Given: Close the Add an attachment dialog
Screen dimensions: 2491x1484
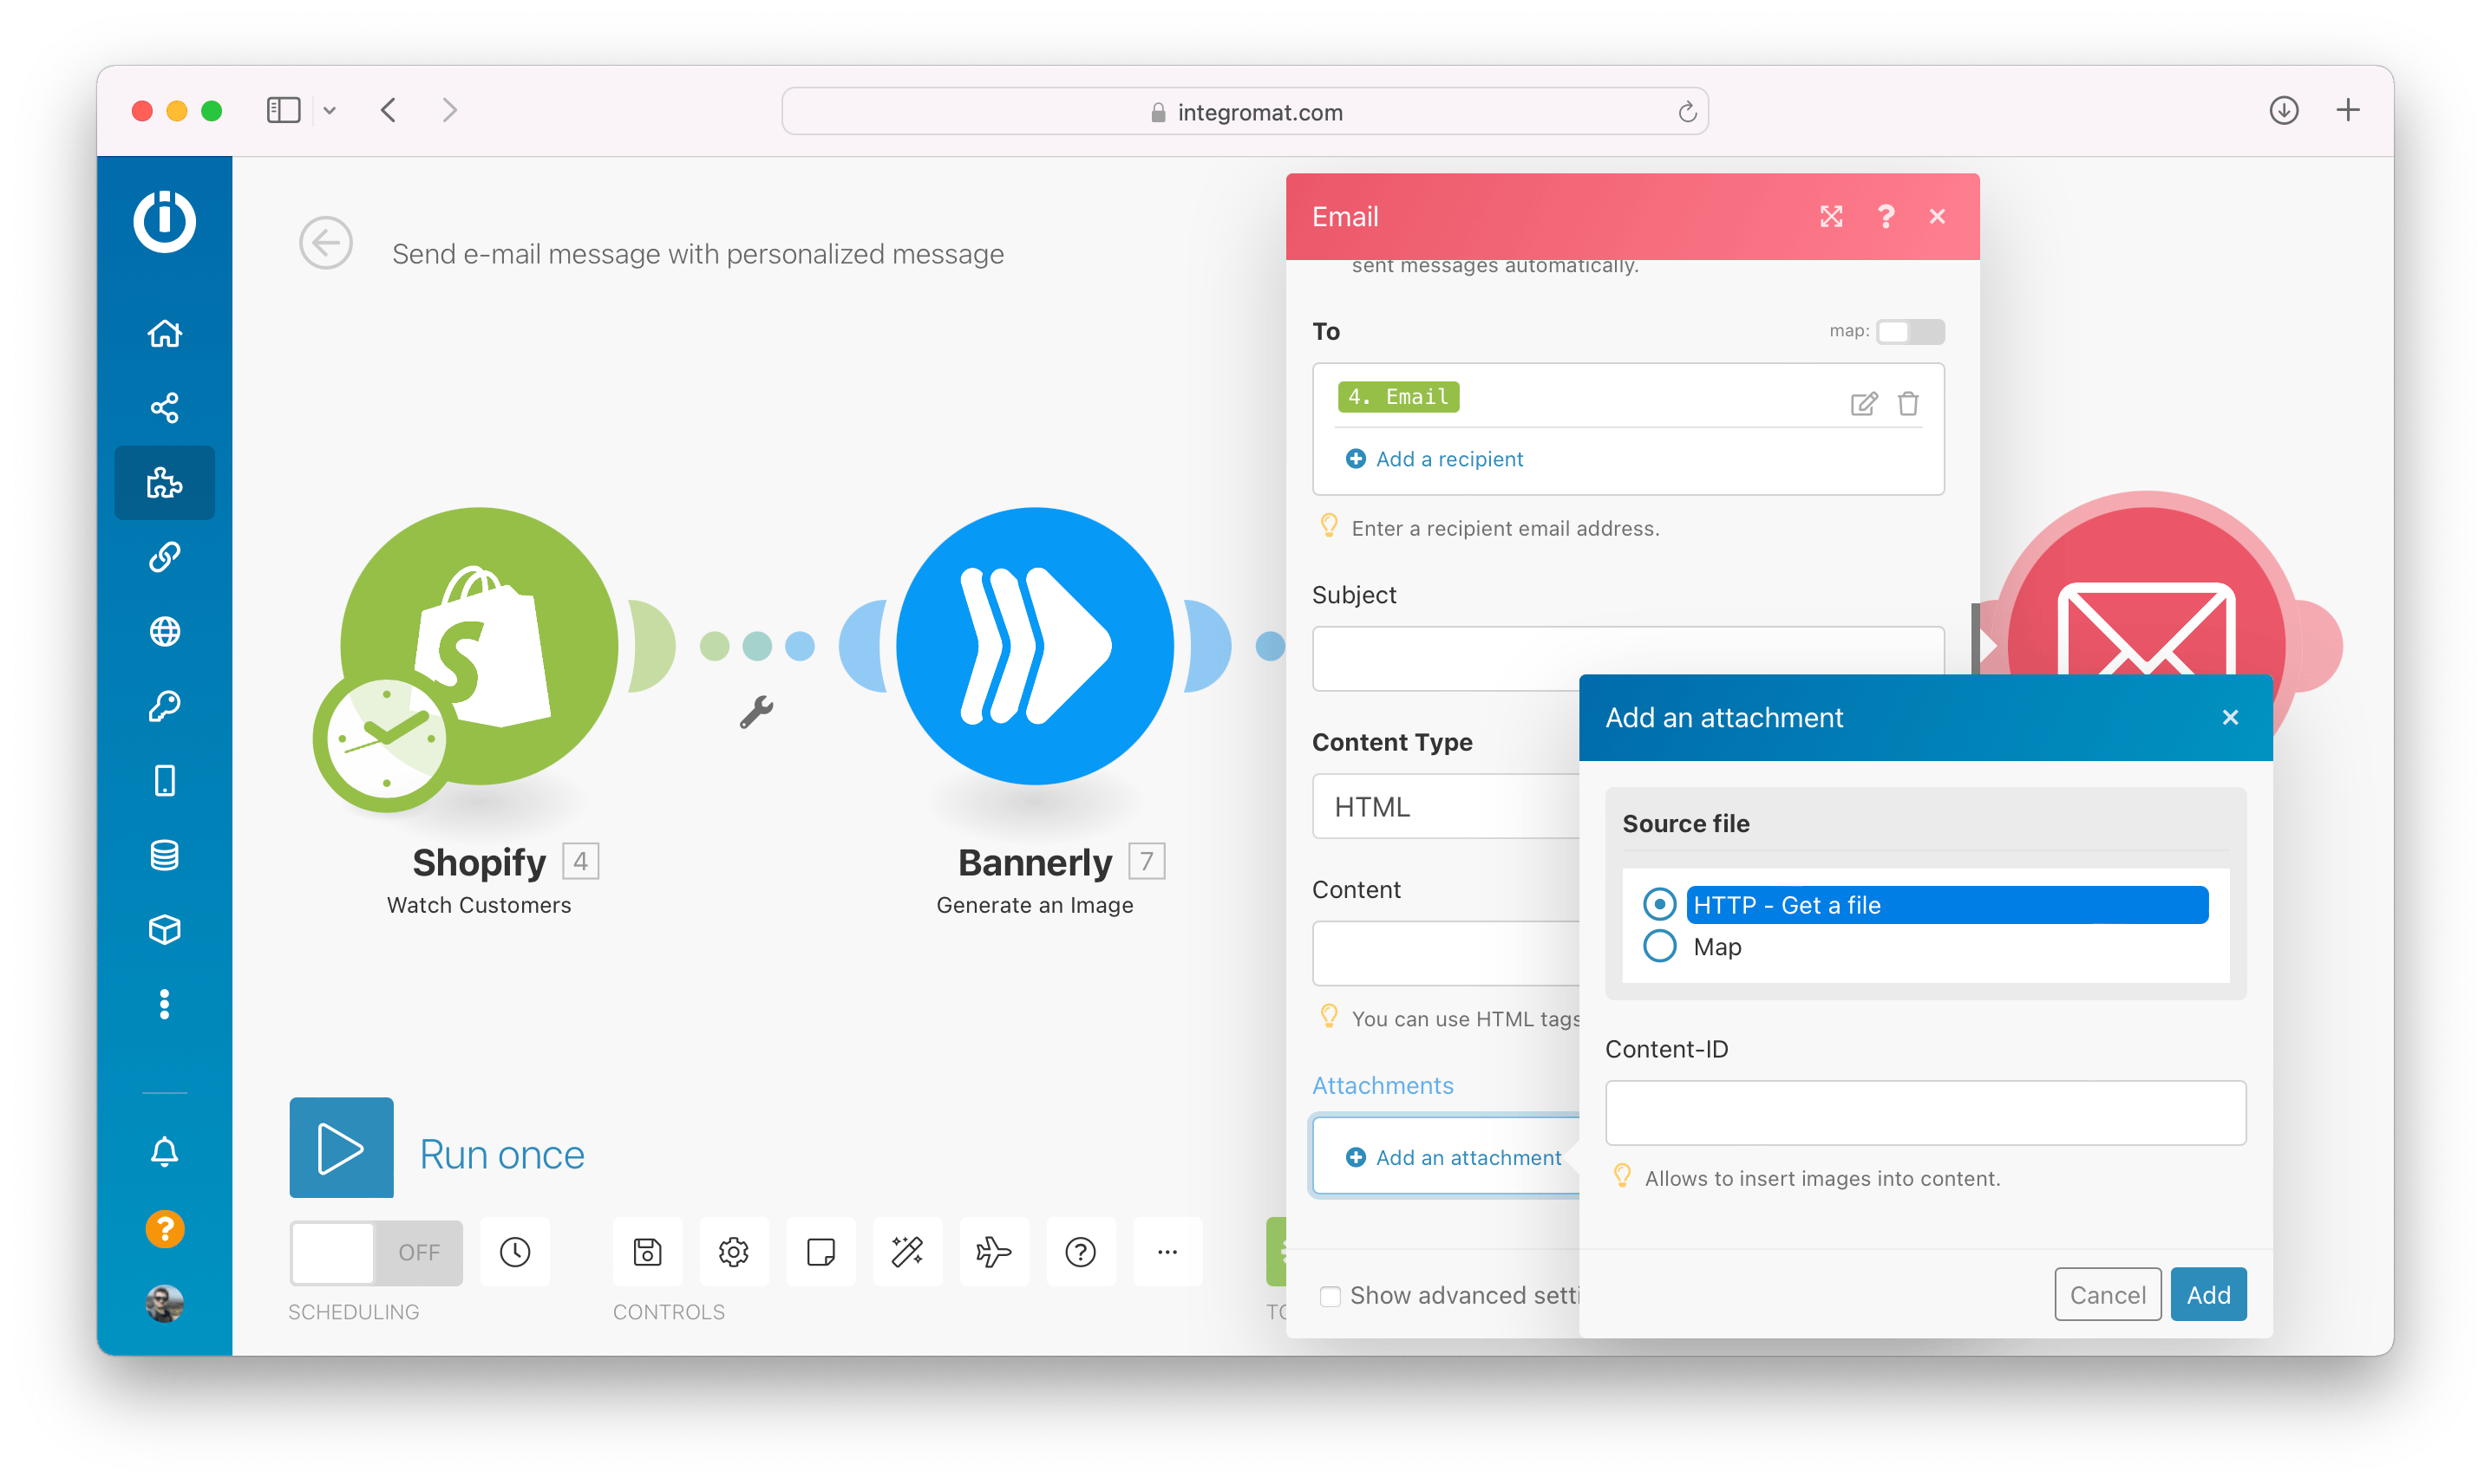Looking at the screenshot, I should [x=2230, y=717].
